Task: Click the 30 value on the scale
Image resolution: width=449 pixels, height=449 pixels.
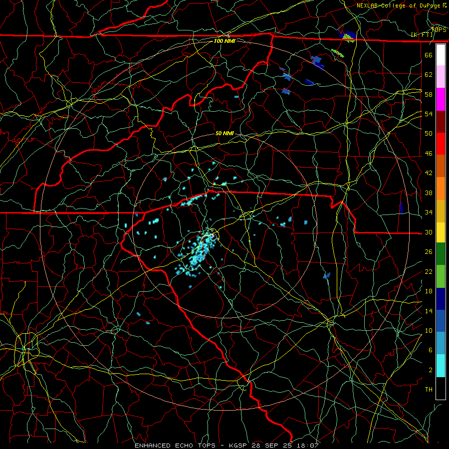Action: 429,232
